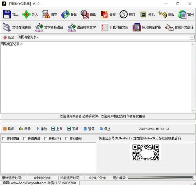
Task: Click the 照片删除背景 icon
Action: pos(137,27)
